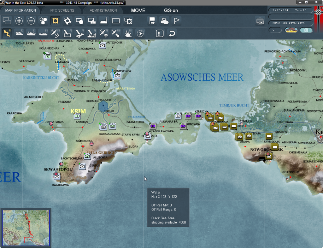Click the window switch icon near date panel
The height and width of the screenshot is (248, 323).
(260, 21)
